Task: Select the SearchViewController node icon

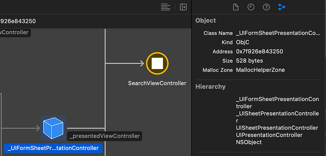Action: (x=157, y=64)
